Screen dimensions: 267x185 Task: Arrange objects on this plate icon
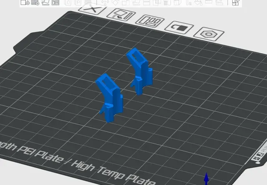[150, 21]
